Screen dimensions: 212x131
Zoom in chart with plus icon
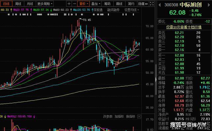[69, 4]
